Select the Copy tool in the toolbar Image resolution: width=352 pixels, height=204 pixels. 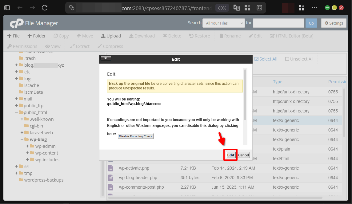(x=61, y=36)
